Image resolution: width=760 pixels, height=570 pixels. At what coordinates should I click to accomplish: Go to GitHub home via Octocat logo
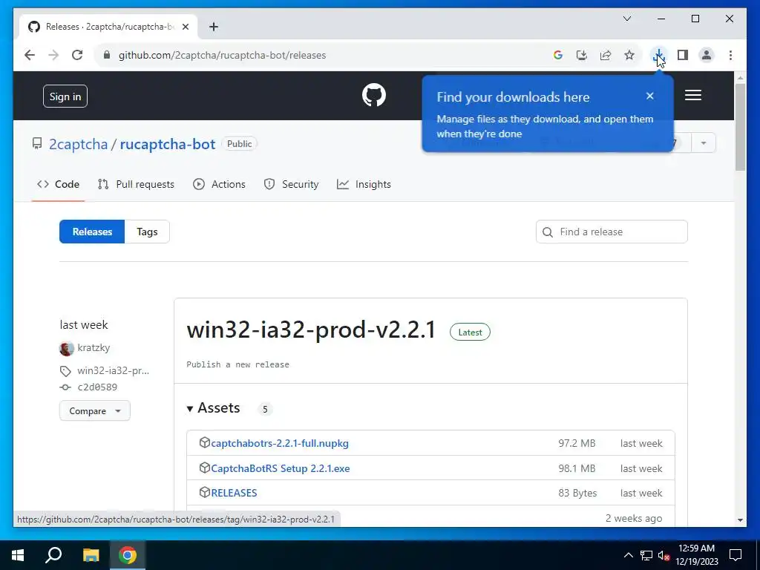click(374, 95)
